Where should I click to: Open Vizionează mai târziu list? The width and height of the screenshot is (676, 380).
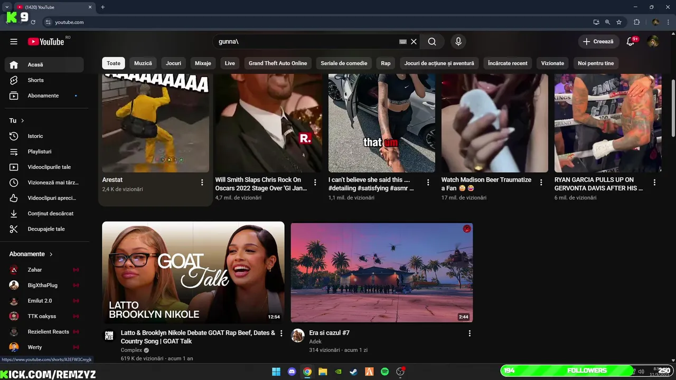44,183
